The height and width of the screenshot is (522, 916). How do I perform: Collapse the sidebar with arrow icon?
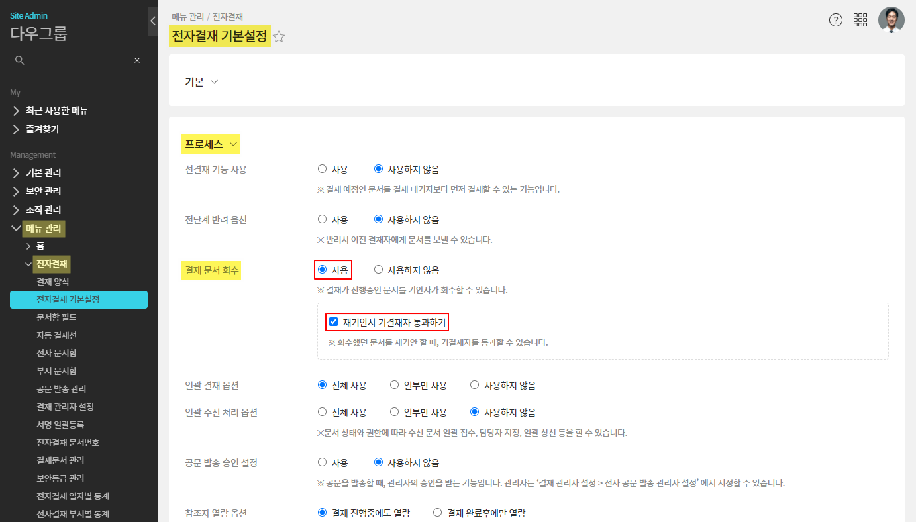coord(153,21)
